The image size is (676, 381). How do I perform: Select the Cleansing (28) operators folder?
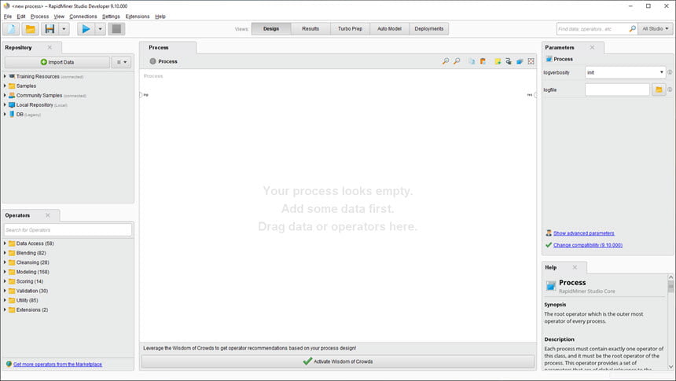[x=33, y=262]
